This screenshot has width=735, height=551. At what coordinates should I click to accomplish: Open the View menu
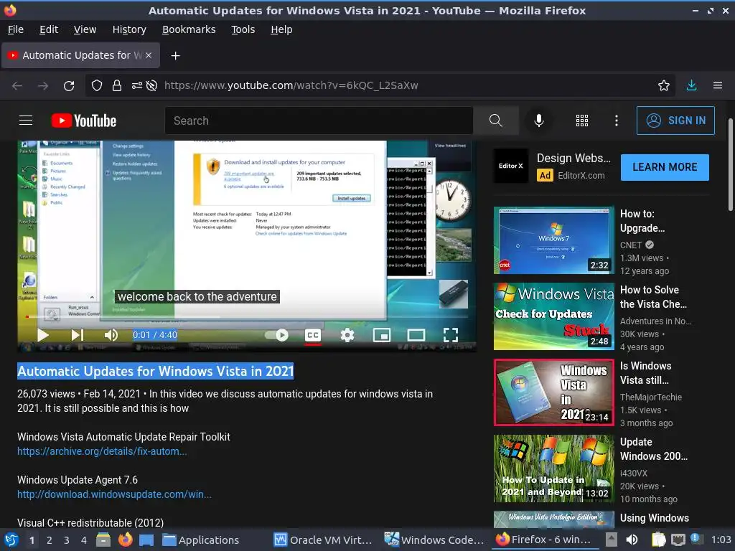click(x=85, y=29)
